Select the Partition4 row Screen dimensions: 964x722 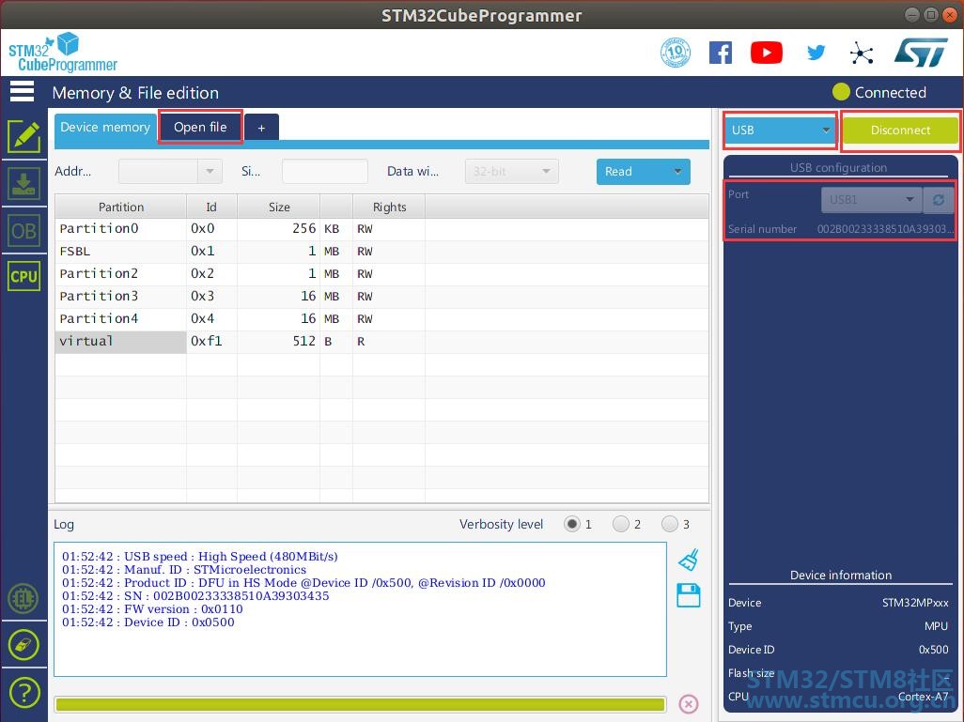point(381,319)
